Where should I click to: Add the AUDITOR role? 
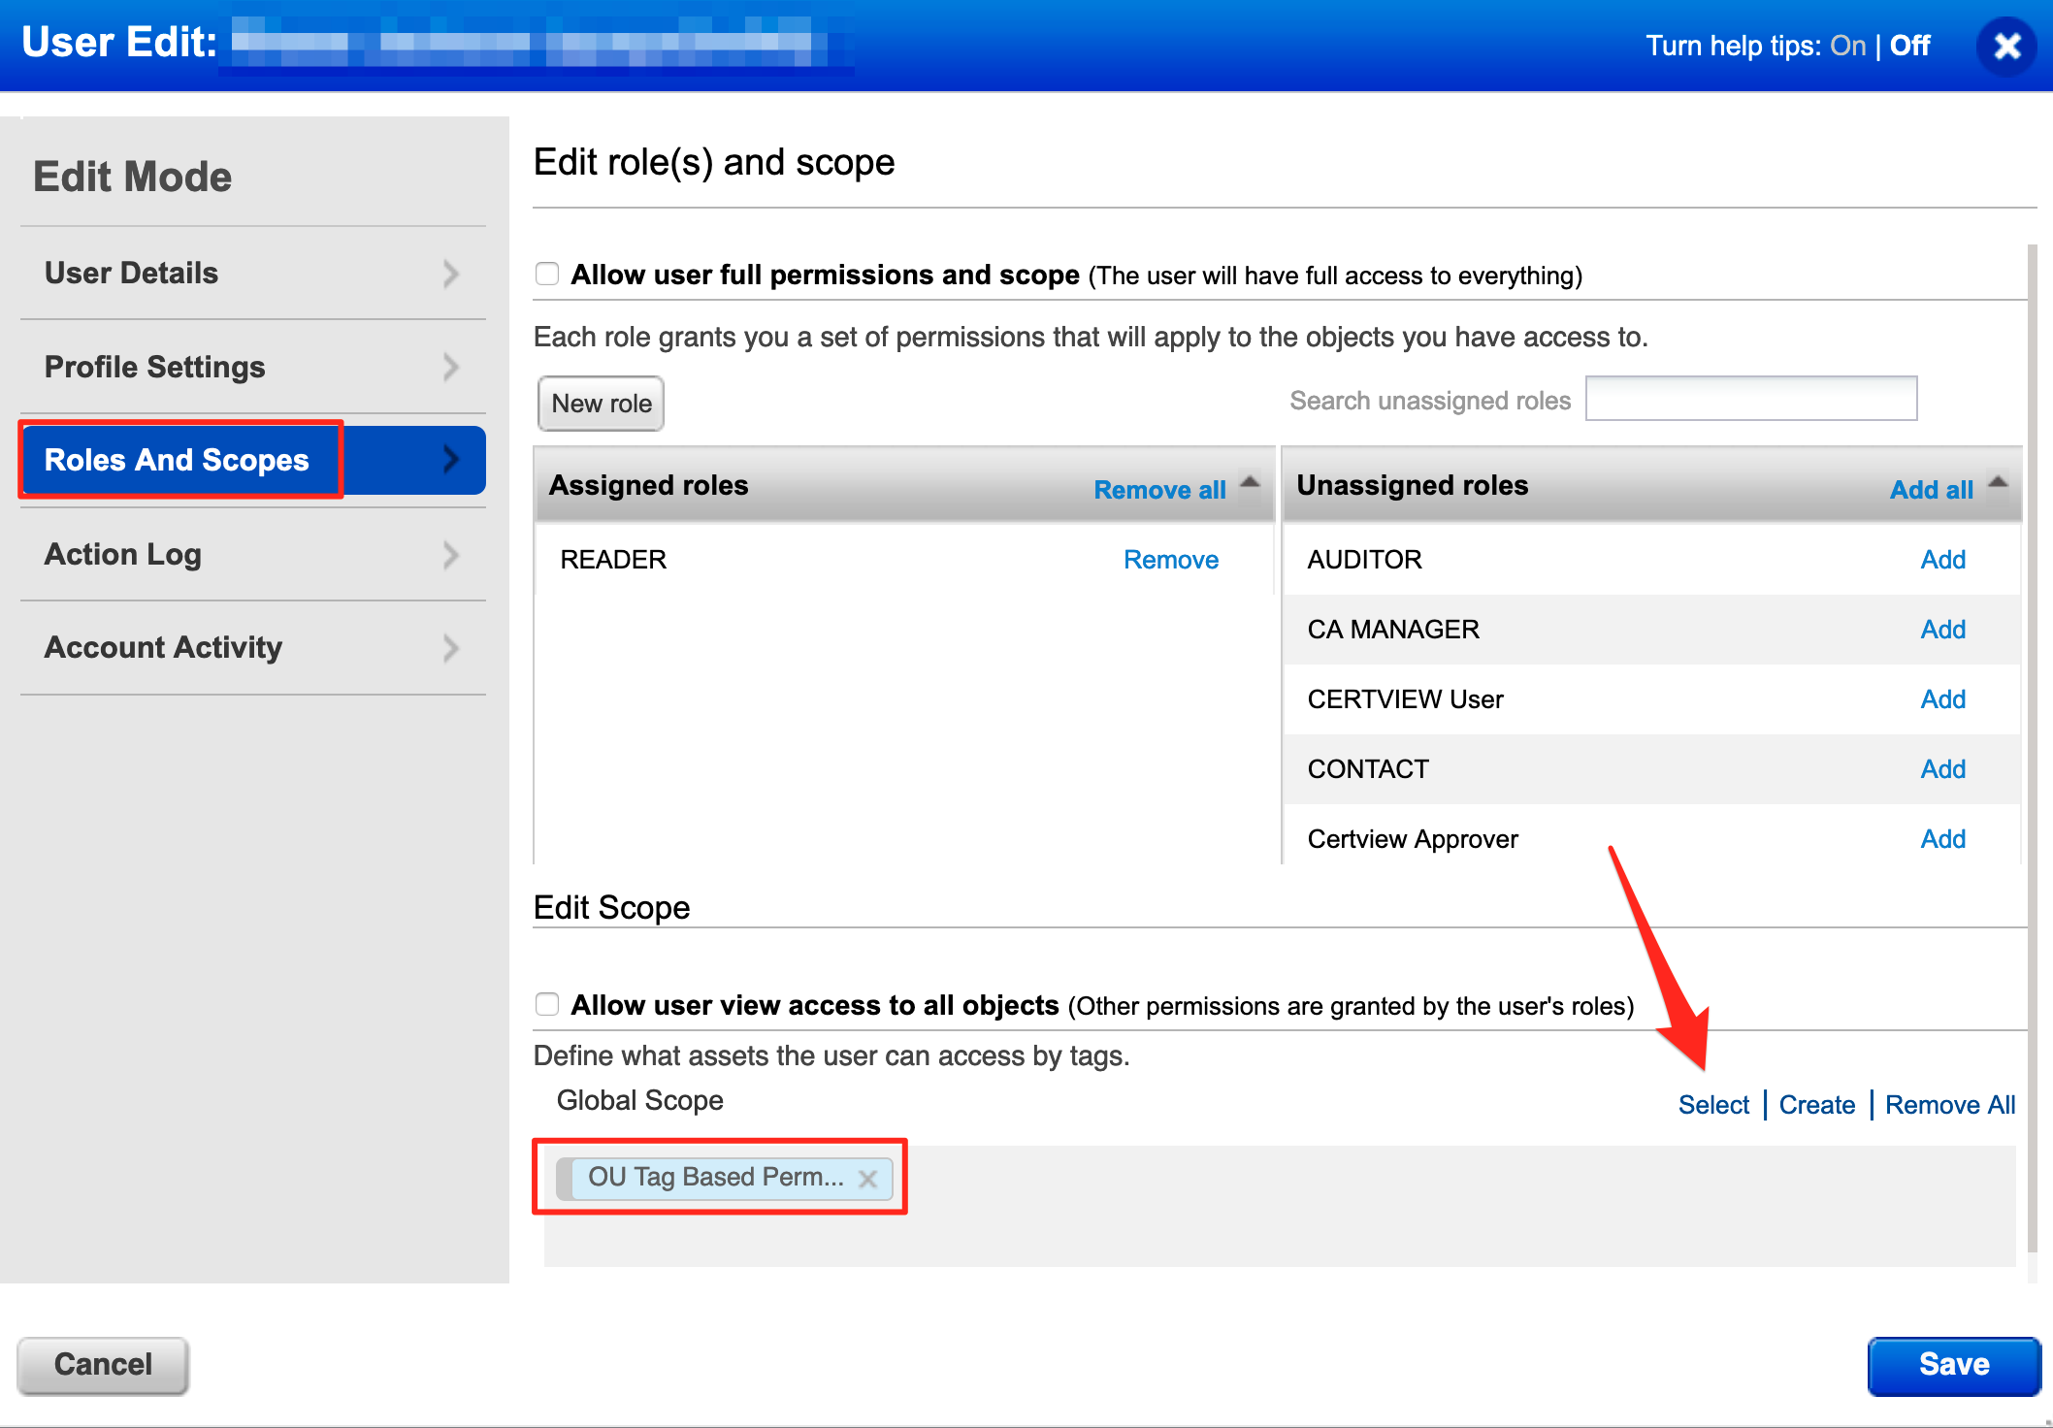click(x=1942, y=559)
